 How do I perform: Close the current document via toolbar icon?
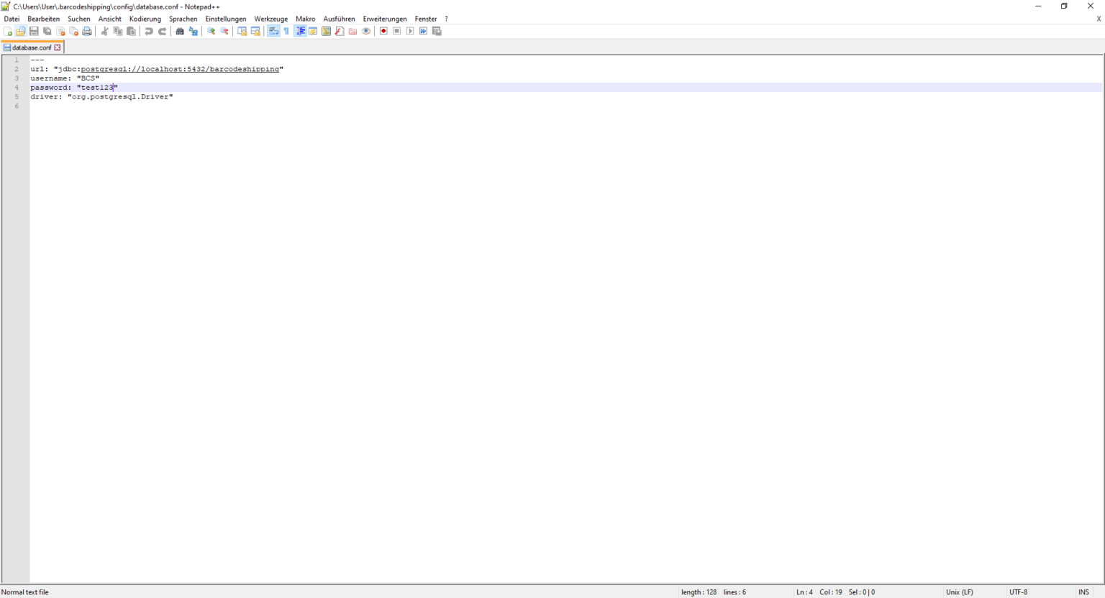[x=60, y=32]
